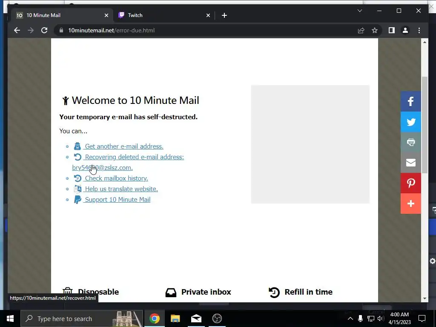This screenshot has width=436, height=327.
Task: Open network tray icon
Action: pyautogui.click(x=371, y=318)
